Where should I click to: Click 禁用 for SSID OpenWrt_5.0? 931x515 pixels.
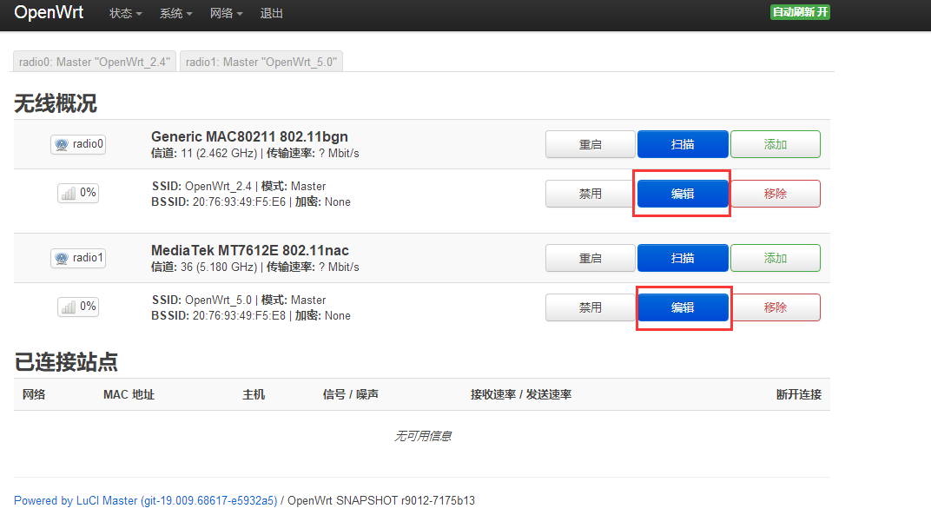click(x=591, y=307)
